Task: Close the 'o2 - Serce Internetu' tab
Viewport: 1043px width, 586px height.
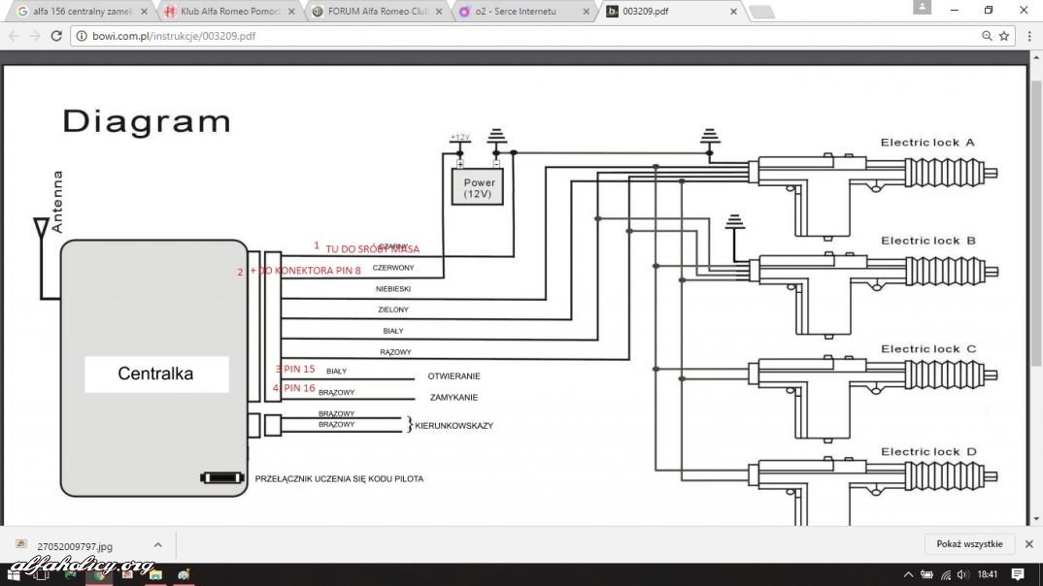Action: [586, 12]
